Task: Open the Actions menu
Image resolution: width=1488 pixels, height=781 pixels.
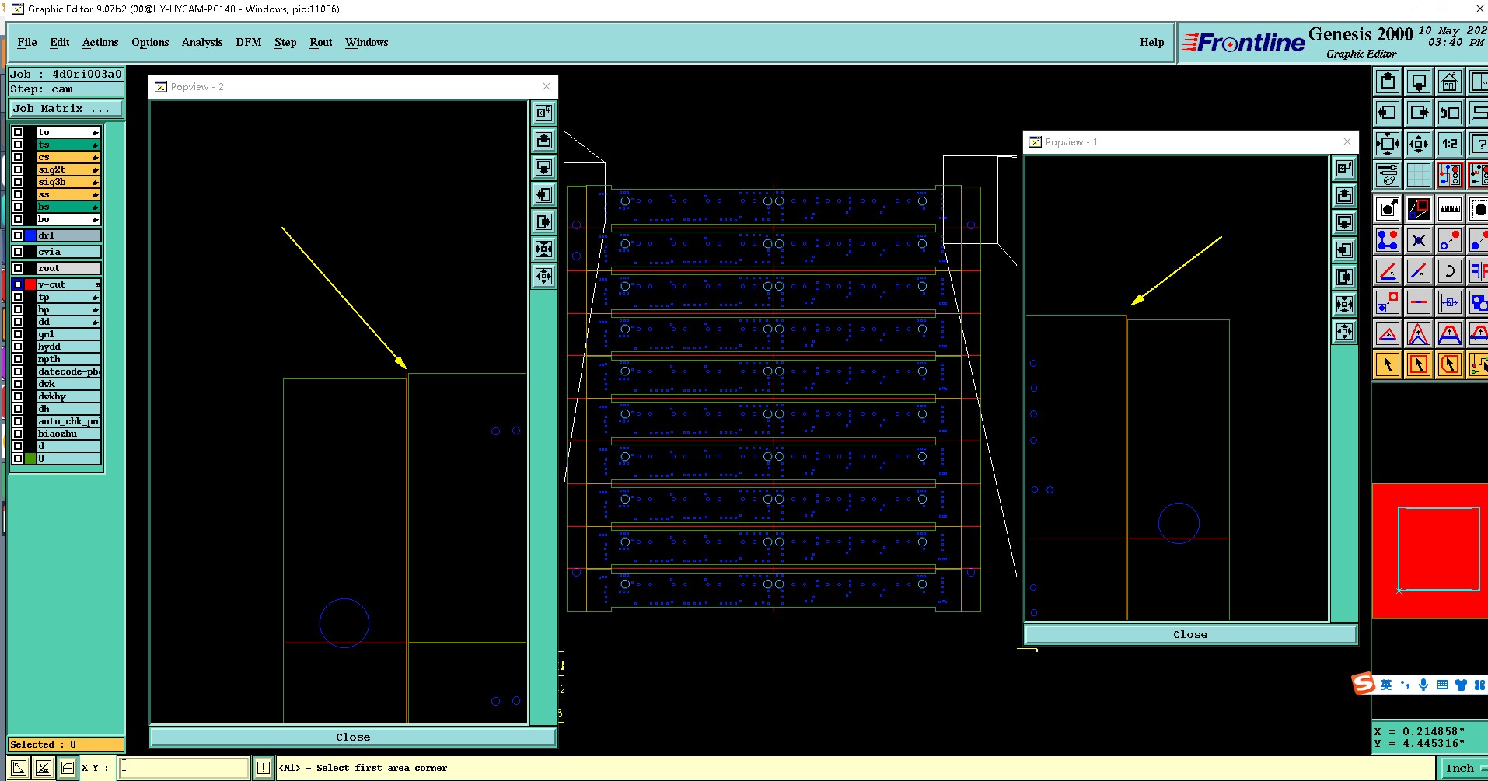Action: pos(100,42)
